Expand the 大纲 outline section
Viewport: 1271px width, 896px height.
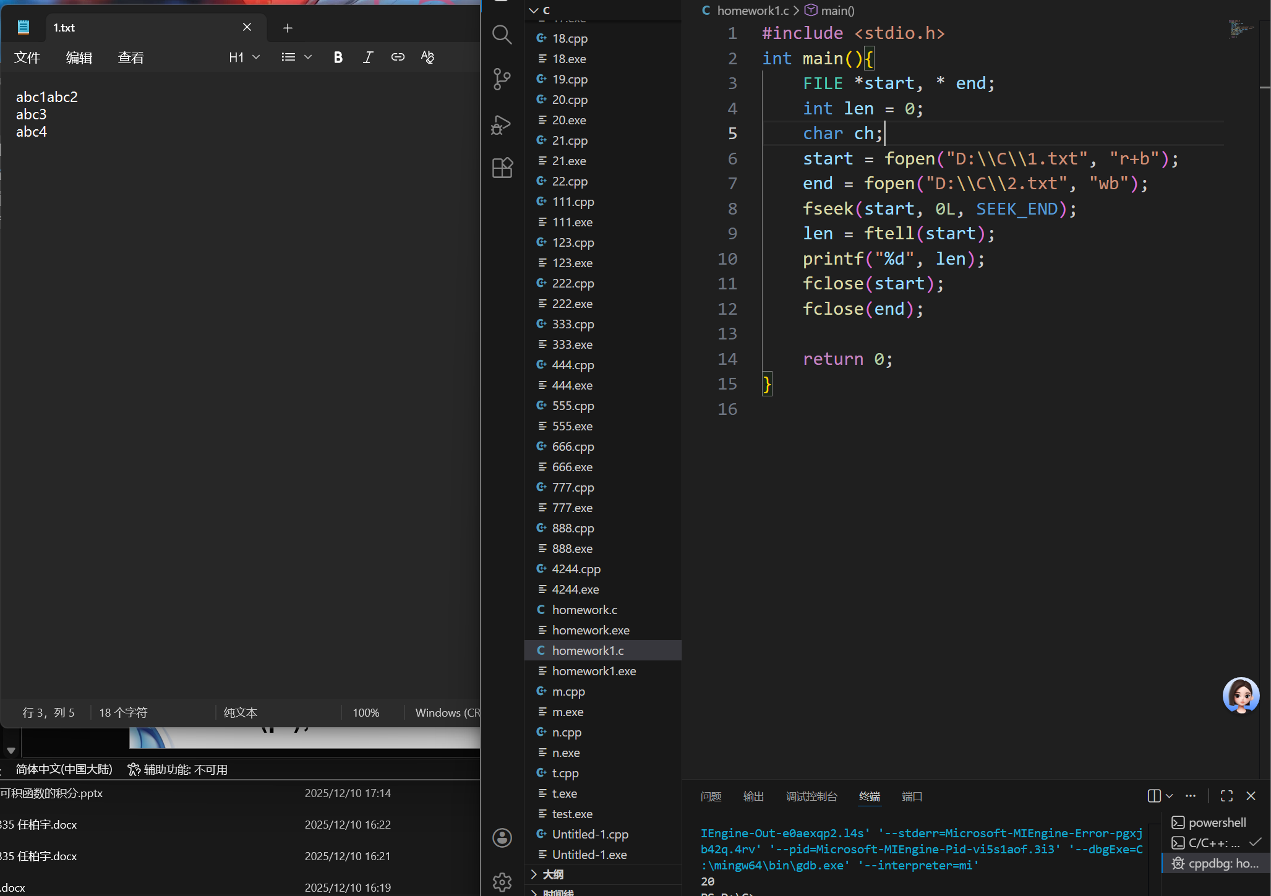552,874
